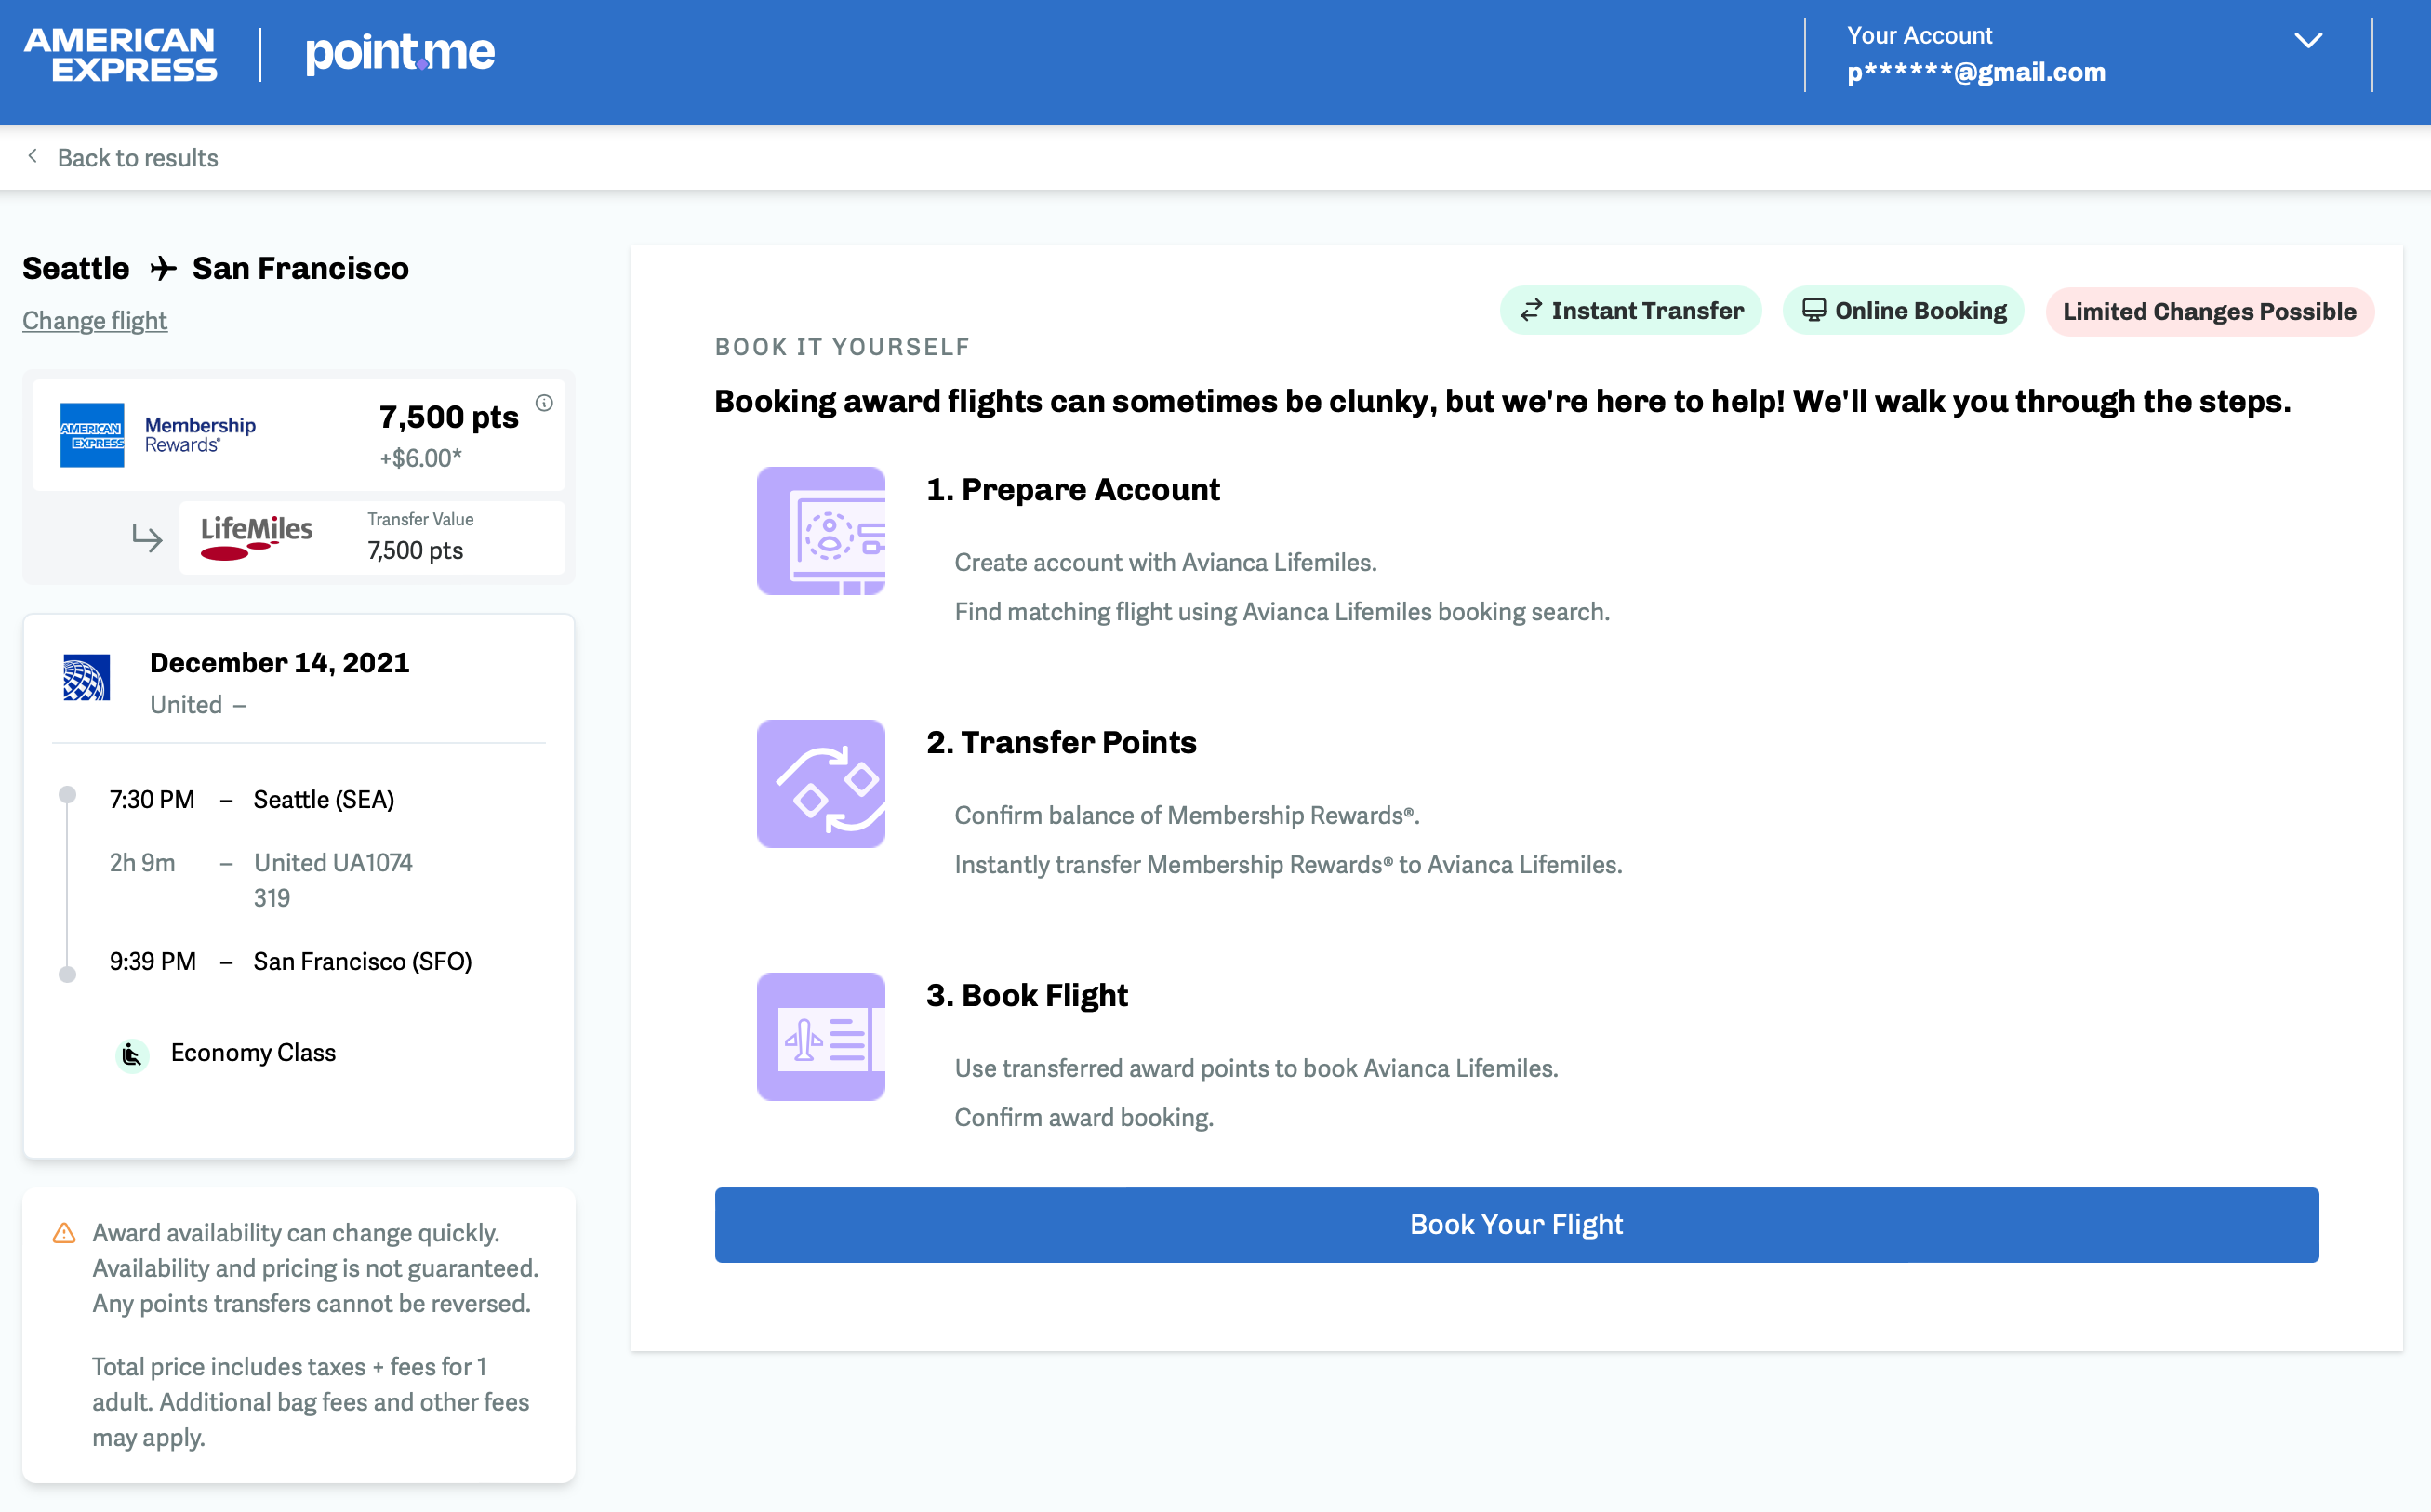Click the Online Booking badge
The width and height of the screenshot is (2431, 1512).
tap(1904, 311)
